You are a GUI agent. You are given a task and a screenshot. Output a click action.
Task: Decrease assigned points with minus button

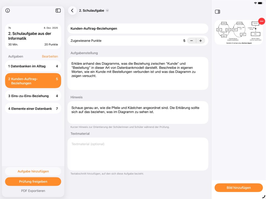pyautogui.click(x=191, y=41)
